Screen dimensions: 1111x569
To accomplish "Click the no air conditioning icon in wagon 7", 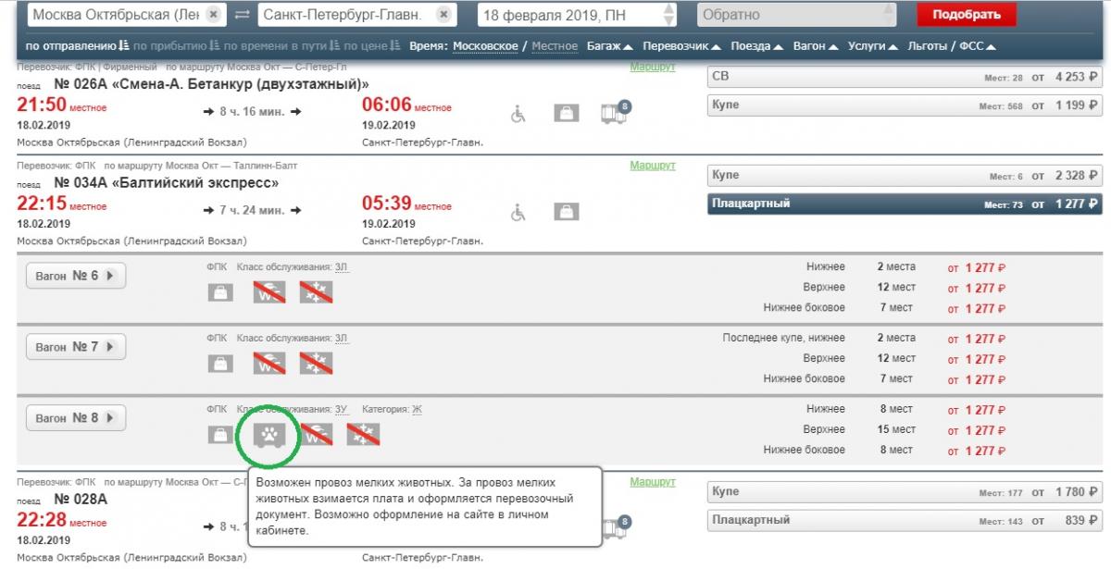I will pyautogui.click(x=316, y=364).
